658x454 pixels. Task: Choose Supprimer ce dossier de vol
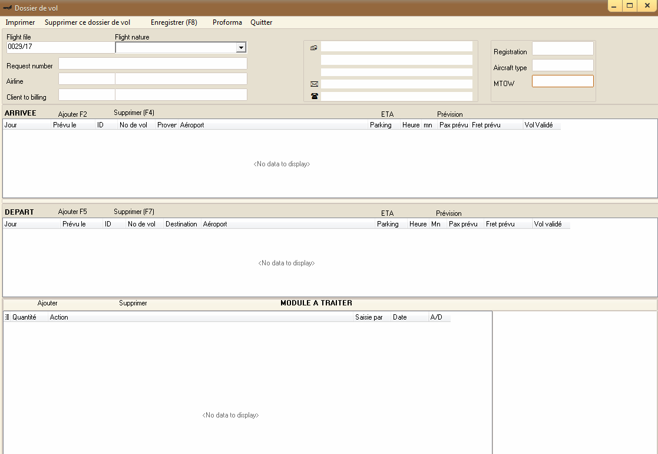click(x=87, y=22)
